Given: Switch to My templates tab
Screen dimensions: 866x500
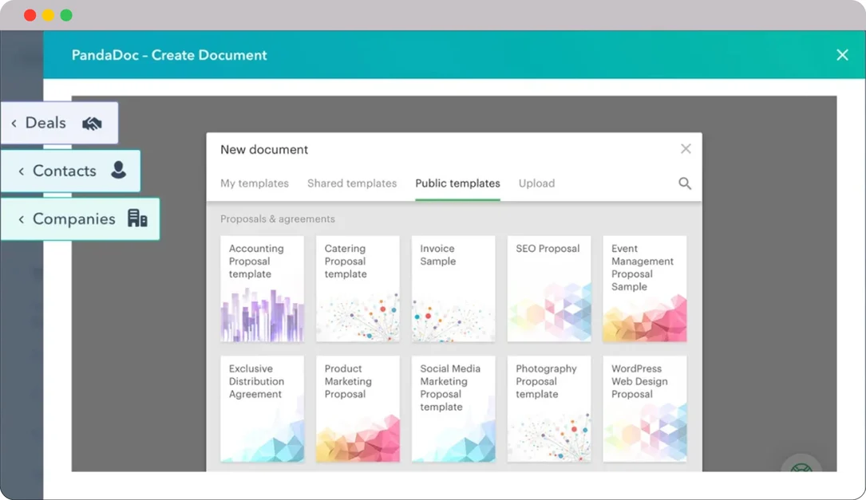Looking at the screenshot, I should 255,183.
